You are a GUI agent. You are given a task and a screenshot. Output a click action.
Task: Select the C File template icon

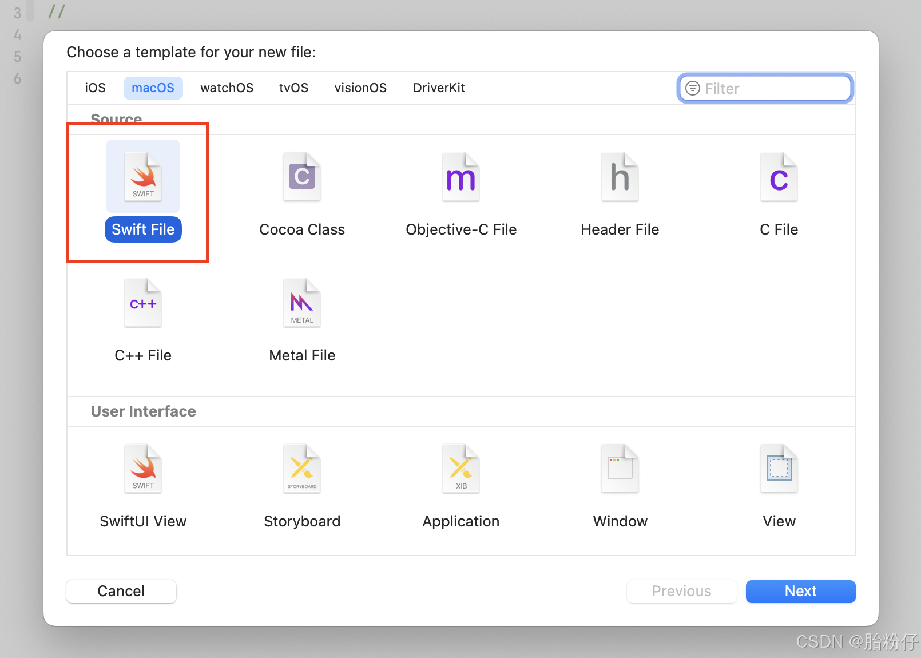(x=779, y=176)
